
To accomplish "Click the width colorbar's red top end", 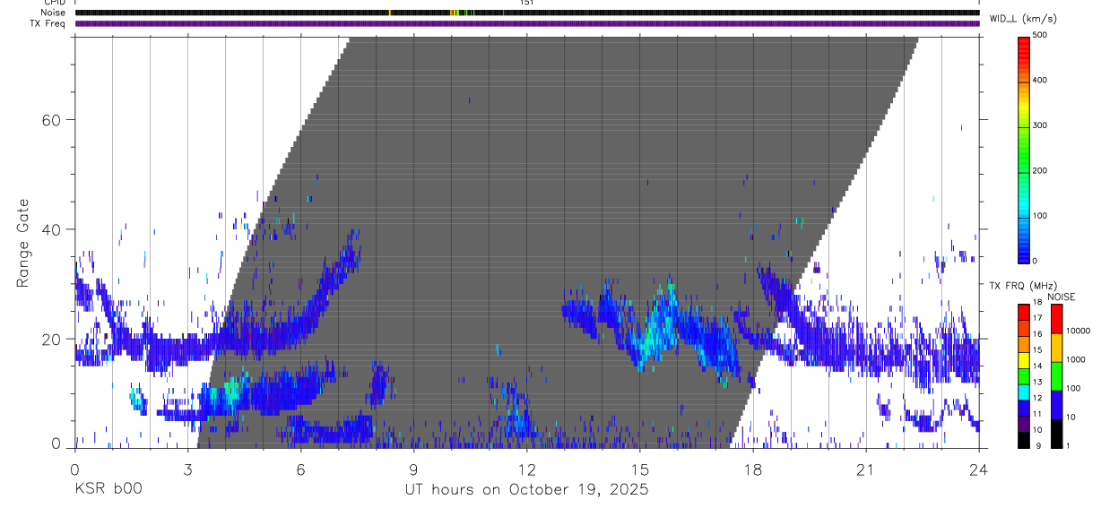I will click(1024, 47).
